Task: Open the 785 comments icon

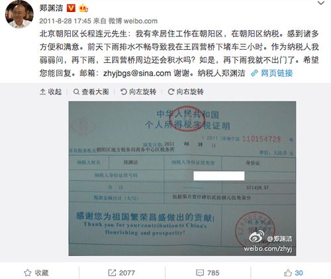Action: [208, 273]
